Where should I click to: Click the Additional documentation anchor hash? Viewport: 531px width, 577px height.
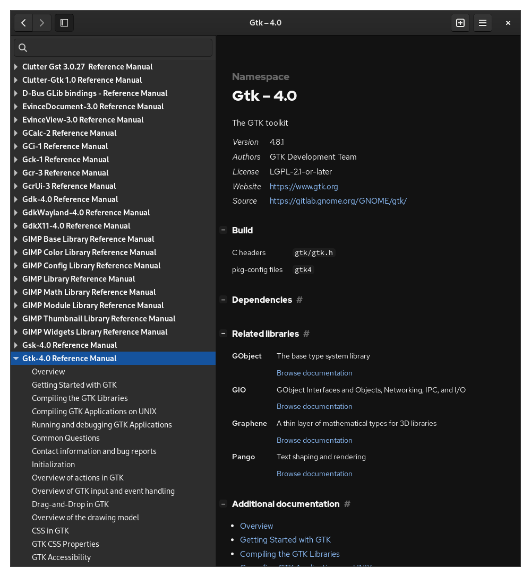pyautogui.click(x=347, y=504)
